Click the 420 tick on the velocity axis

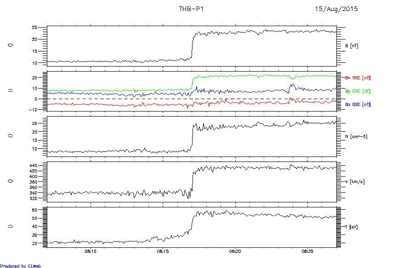pos(34,171)
